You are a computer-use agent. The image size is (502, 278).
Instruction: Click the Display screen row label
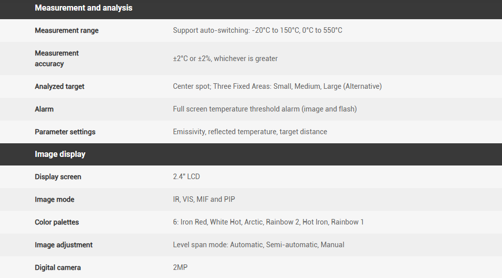58,177
